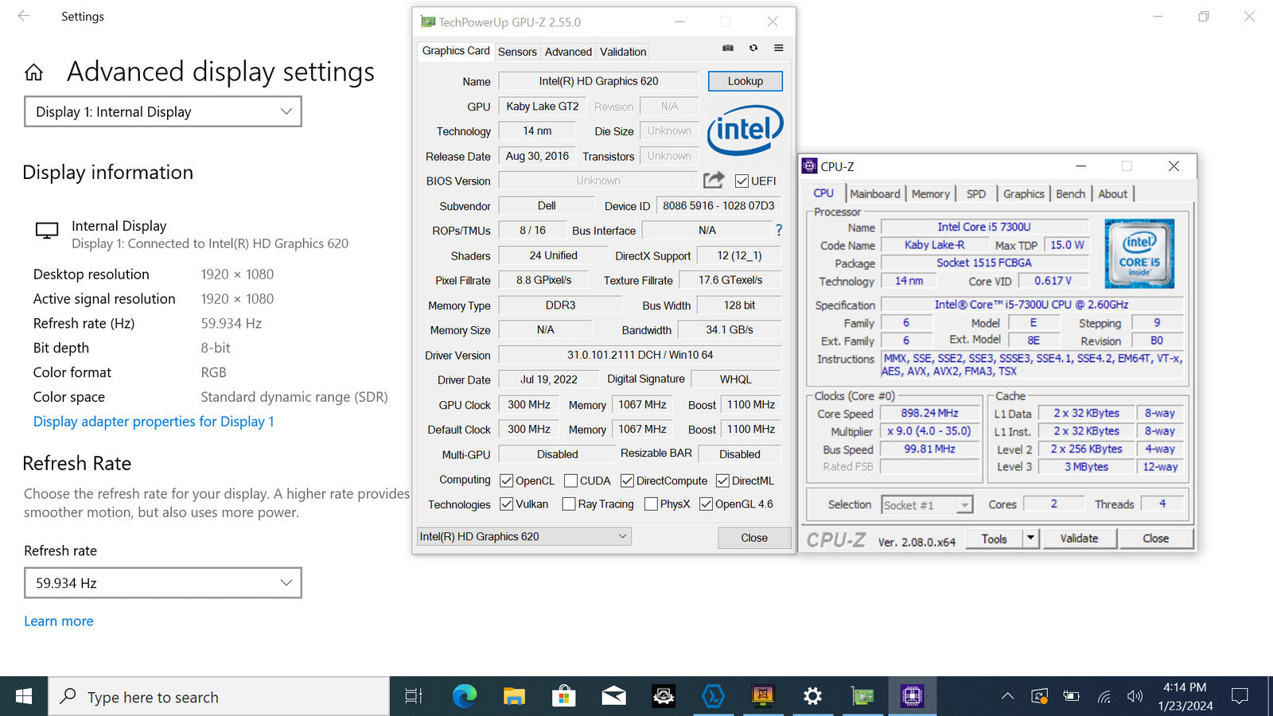Open the 59.934 Hz refresh rate dropdown
The image size is (1273, 716).
[x=163, y=583]
